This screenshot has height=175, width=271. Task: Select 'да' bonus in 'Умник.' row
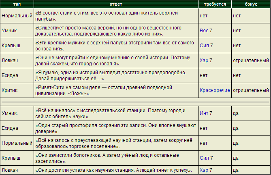[x=236, y=113]
